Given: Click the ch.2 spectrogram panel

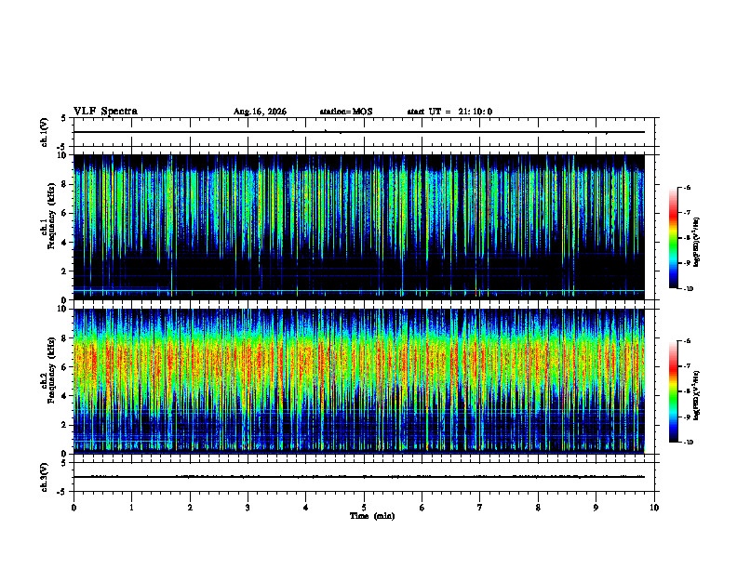Looking at the screenshot, I should tap(358, 381).
